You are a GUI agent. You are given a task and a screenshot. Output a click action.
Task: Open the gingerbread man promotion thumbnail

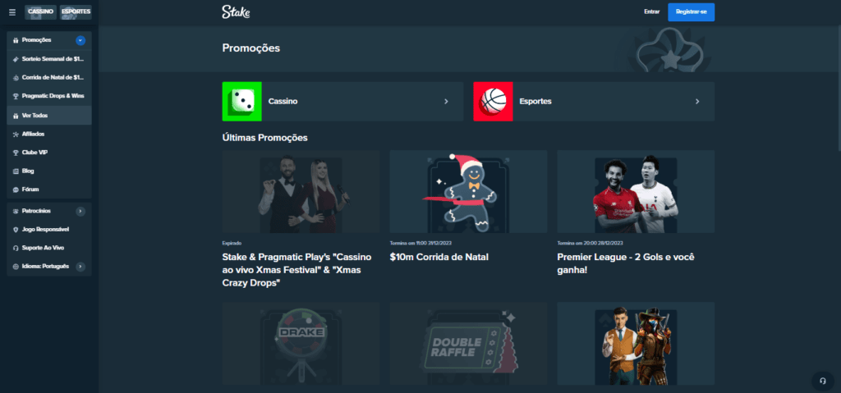468,191
